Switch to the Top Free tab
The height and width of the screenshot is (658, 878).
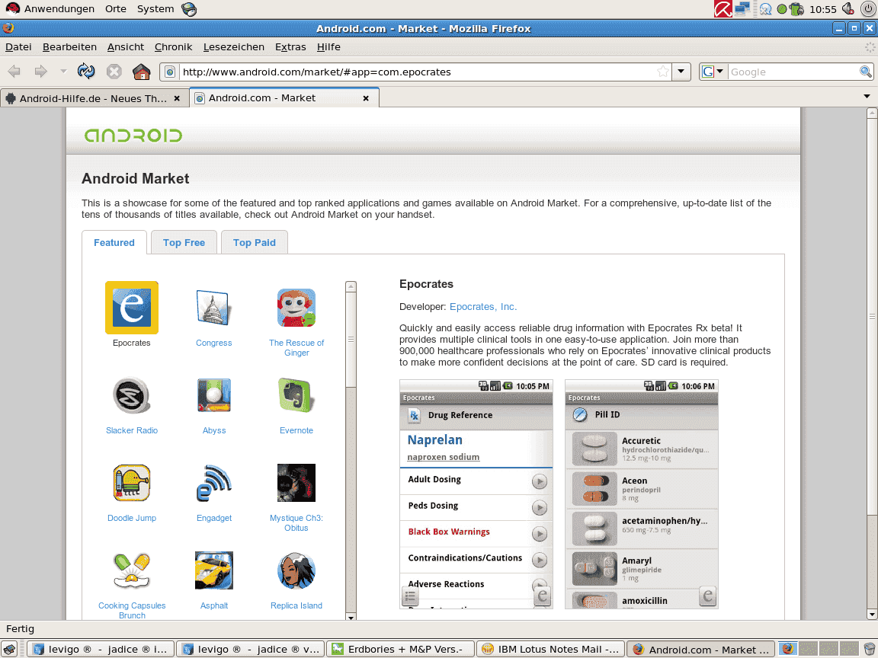[x=184, y=242]
